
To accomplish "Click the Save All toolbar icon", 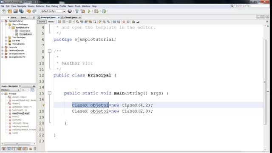I will 21,11.
